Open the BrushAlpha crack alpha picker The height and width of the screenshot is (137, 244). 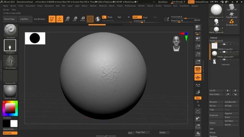tap(10, 62)
